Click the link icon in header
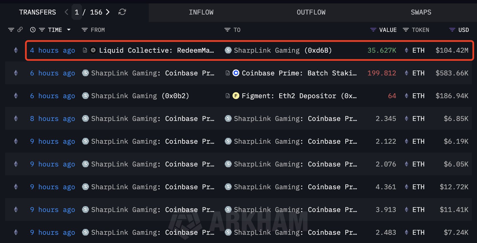Image resolution: width=477 pixels, height=243 pixels. point(20,30)
